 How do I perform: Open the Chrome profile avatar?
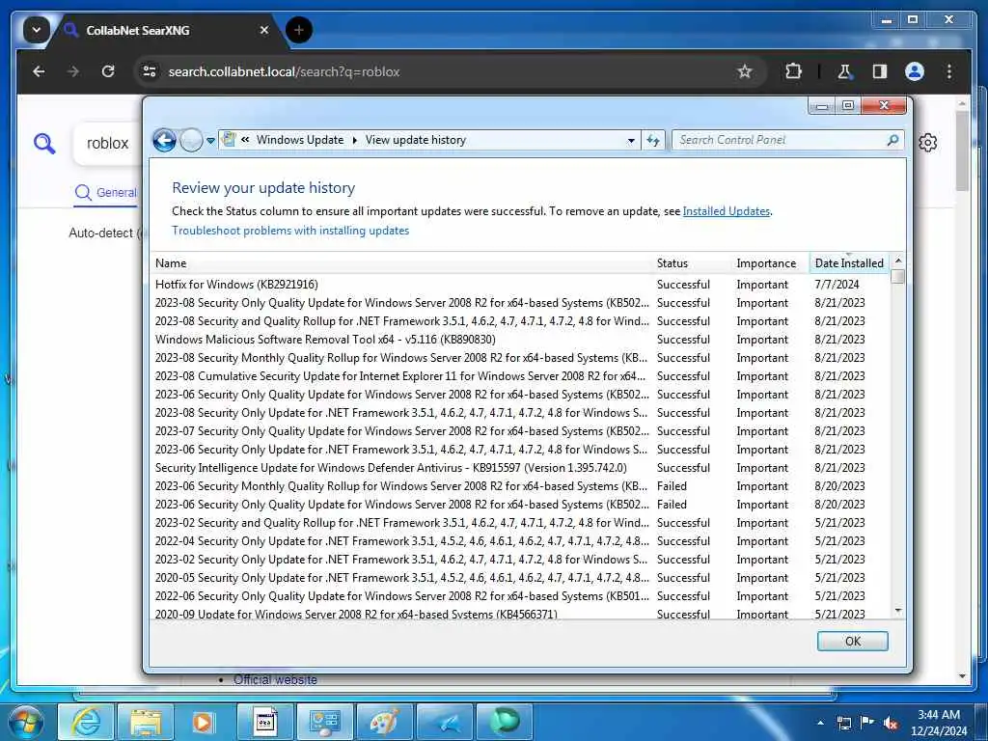(915, 71)
